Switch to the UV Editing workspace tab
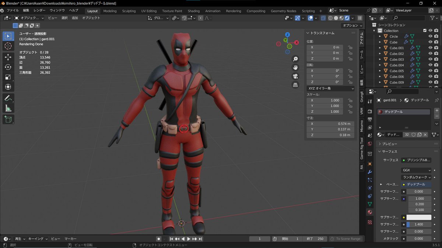Viewport: 442px width, 248px height. [x=149, y=11]
